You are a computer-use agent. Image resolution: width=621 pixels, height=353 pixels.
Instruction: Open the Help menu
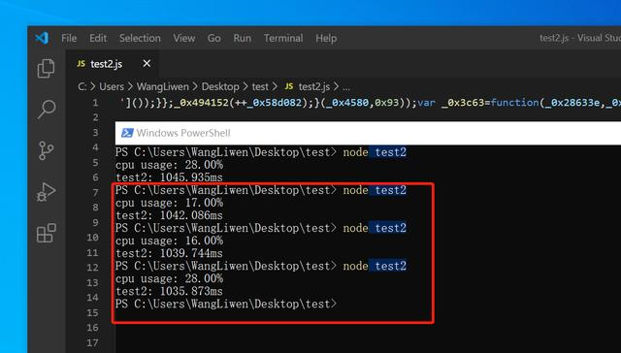coord(326,39)
